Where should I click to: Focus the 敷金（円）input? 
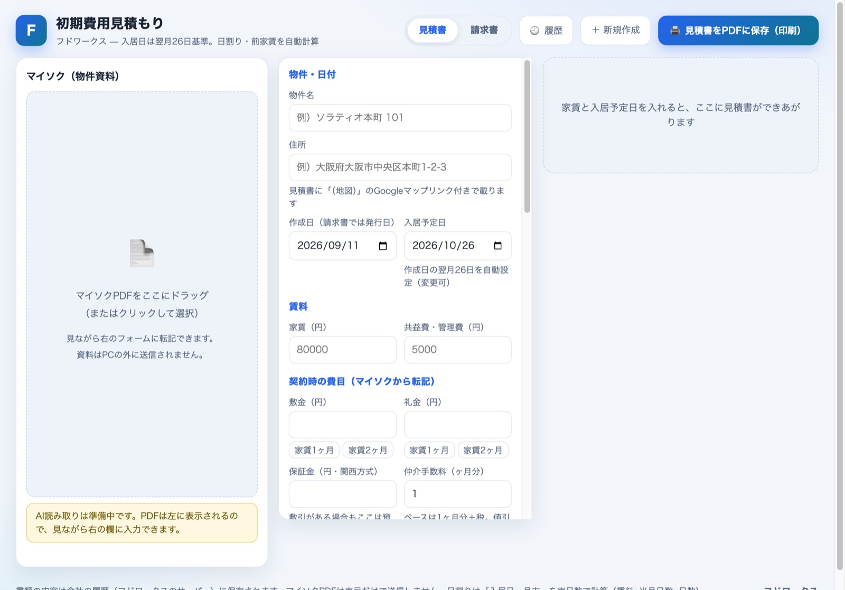[x=343, y=425]
